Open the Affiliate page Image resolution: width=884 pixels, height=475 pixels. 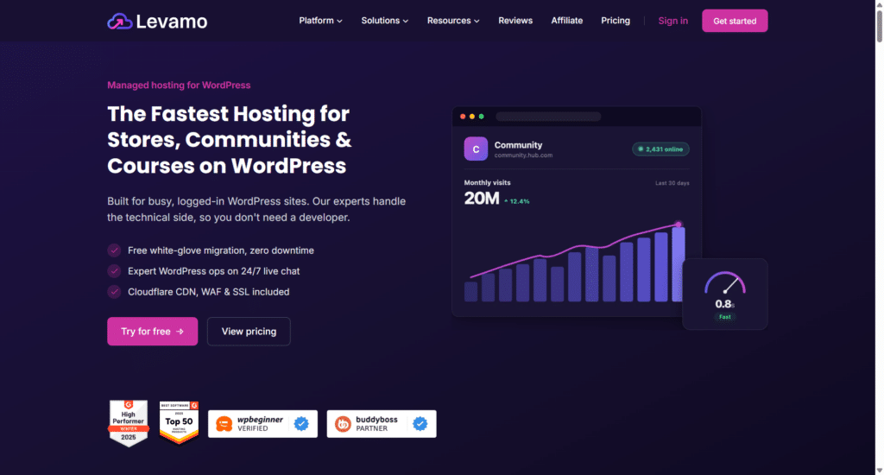click(566, 21)
